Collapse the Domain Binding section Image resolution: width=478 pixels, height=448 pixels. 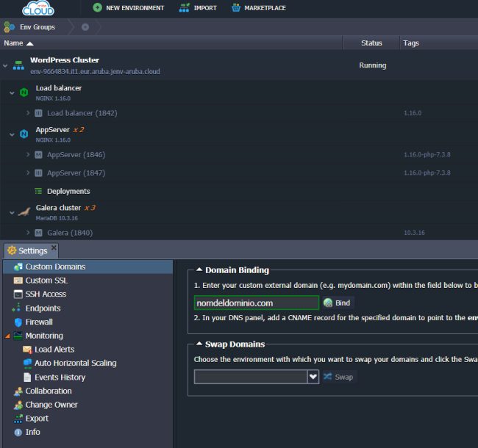tap(199, 270)
